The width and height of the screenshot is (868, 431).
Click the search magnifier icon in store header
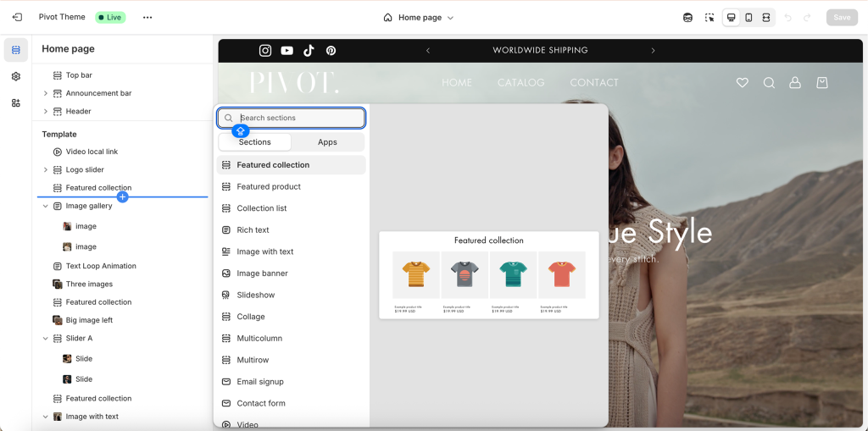pyautogui.click(x=769, y=83)
